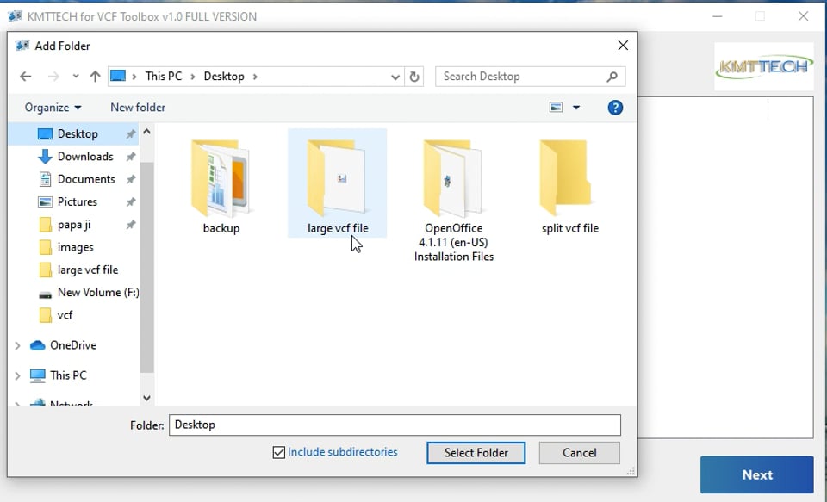
Task: Select the images folder in sidebar
Action: tap(75, 247)
